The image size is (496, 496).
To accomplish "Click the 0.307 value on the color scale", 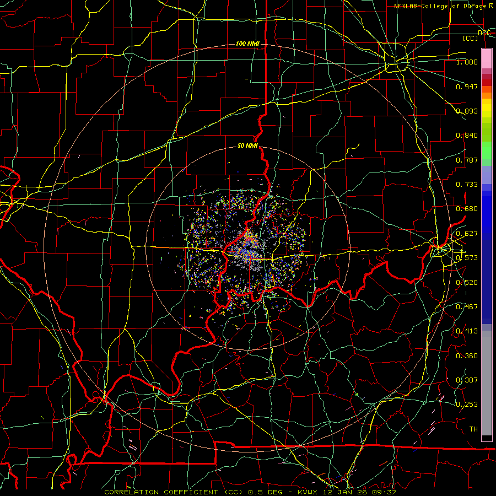I will pos(467,380).
